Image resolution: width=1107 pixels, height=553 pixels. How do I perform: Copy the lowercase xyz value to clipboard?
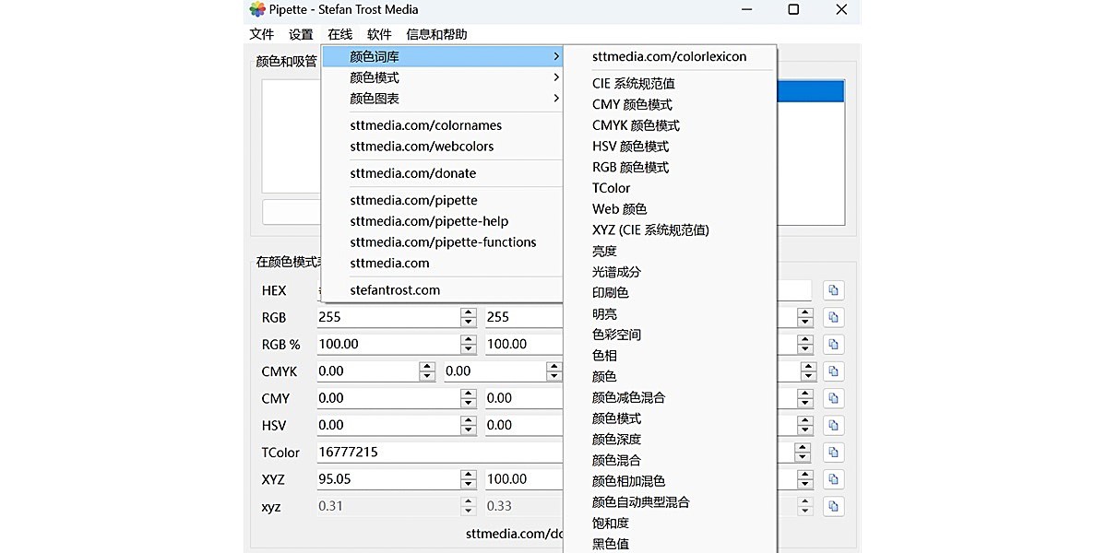[x=833, y=506]
